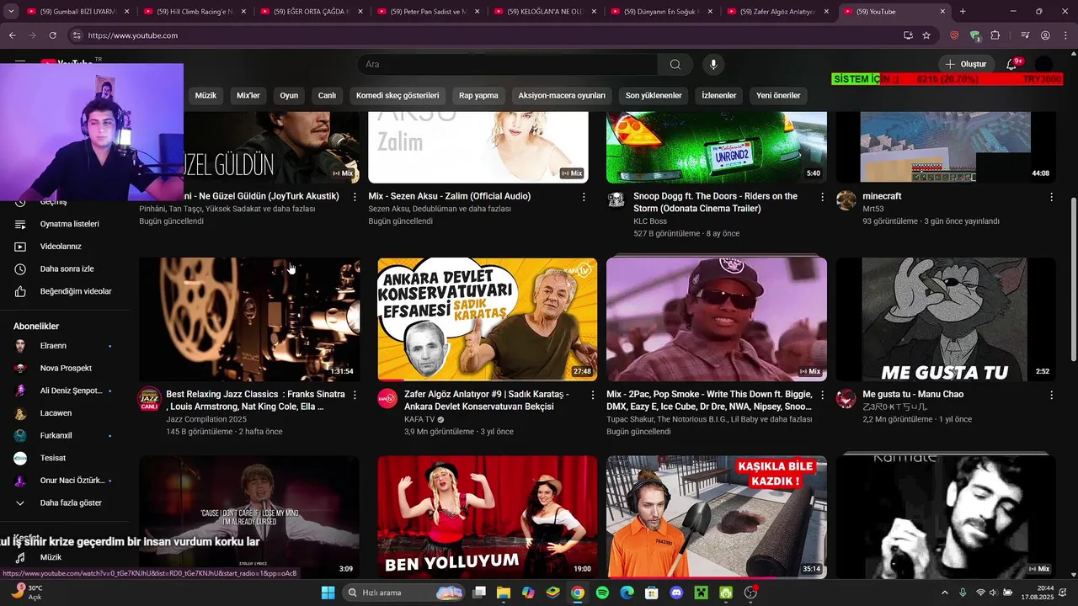Open KAFA TV channel avatar
The image size is (1078, 606).
pyautogui.click(x=387, y=398)
